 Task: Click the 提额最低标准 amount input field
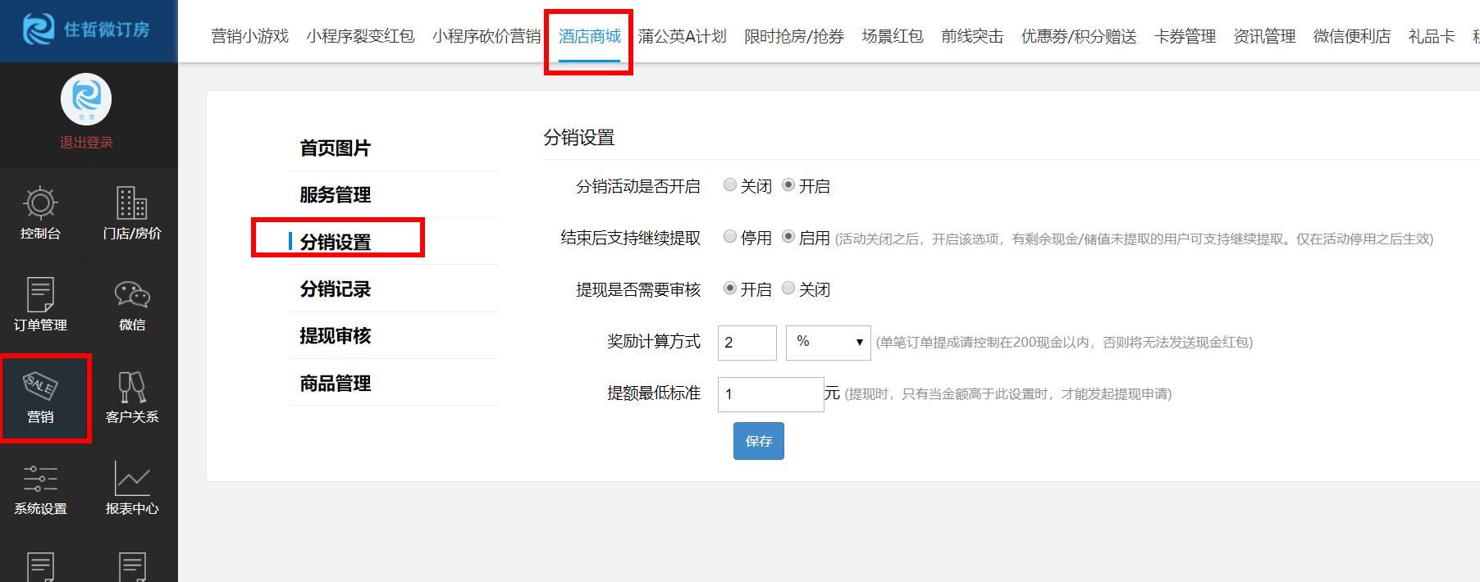click(770, 394)
